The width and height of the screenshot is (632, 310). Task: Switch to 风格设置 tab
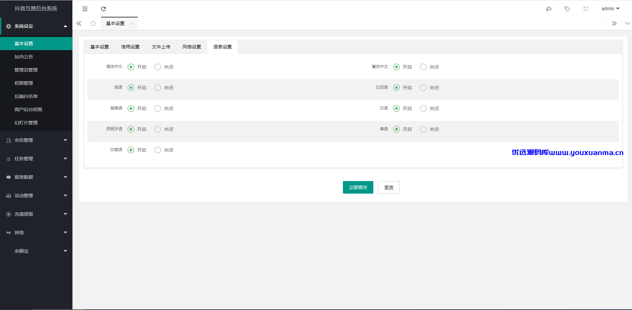click(192, 47)
